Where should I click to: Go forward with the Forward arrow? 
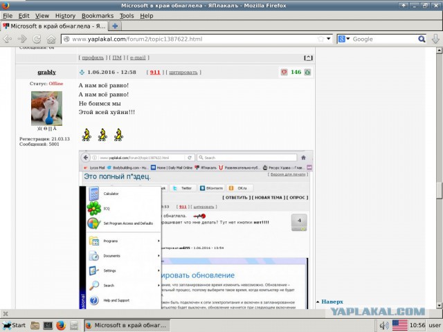click(22, 39)
